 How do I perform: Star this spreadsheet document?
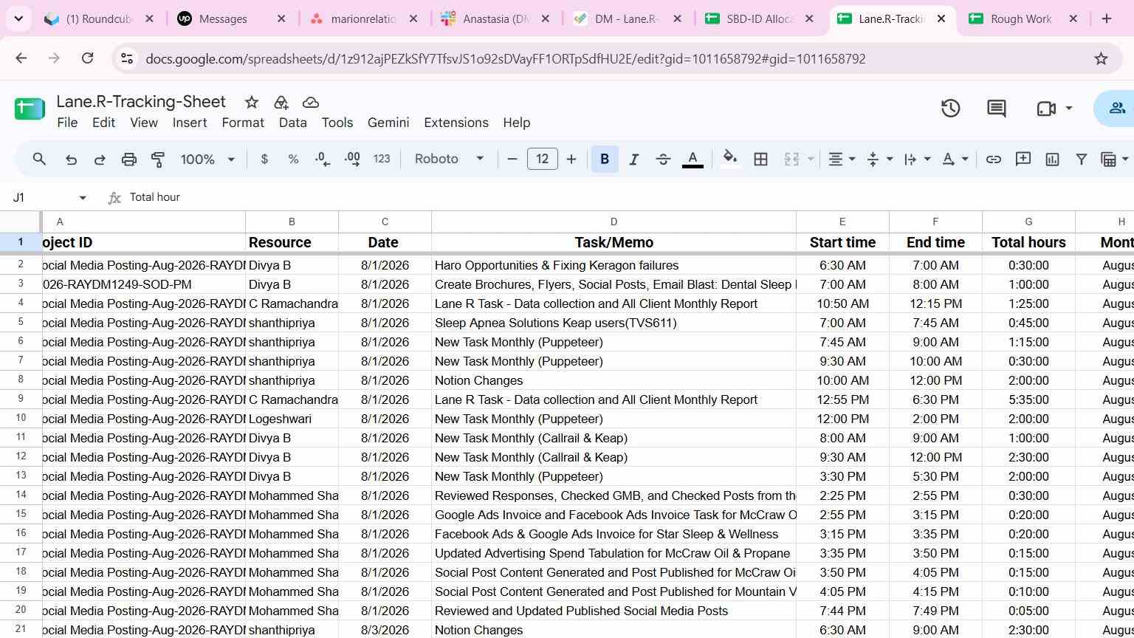click(252, 103)
